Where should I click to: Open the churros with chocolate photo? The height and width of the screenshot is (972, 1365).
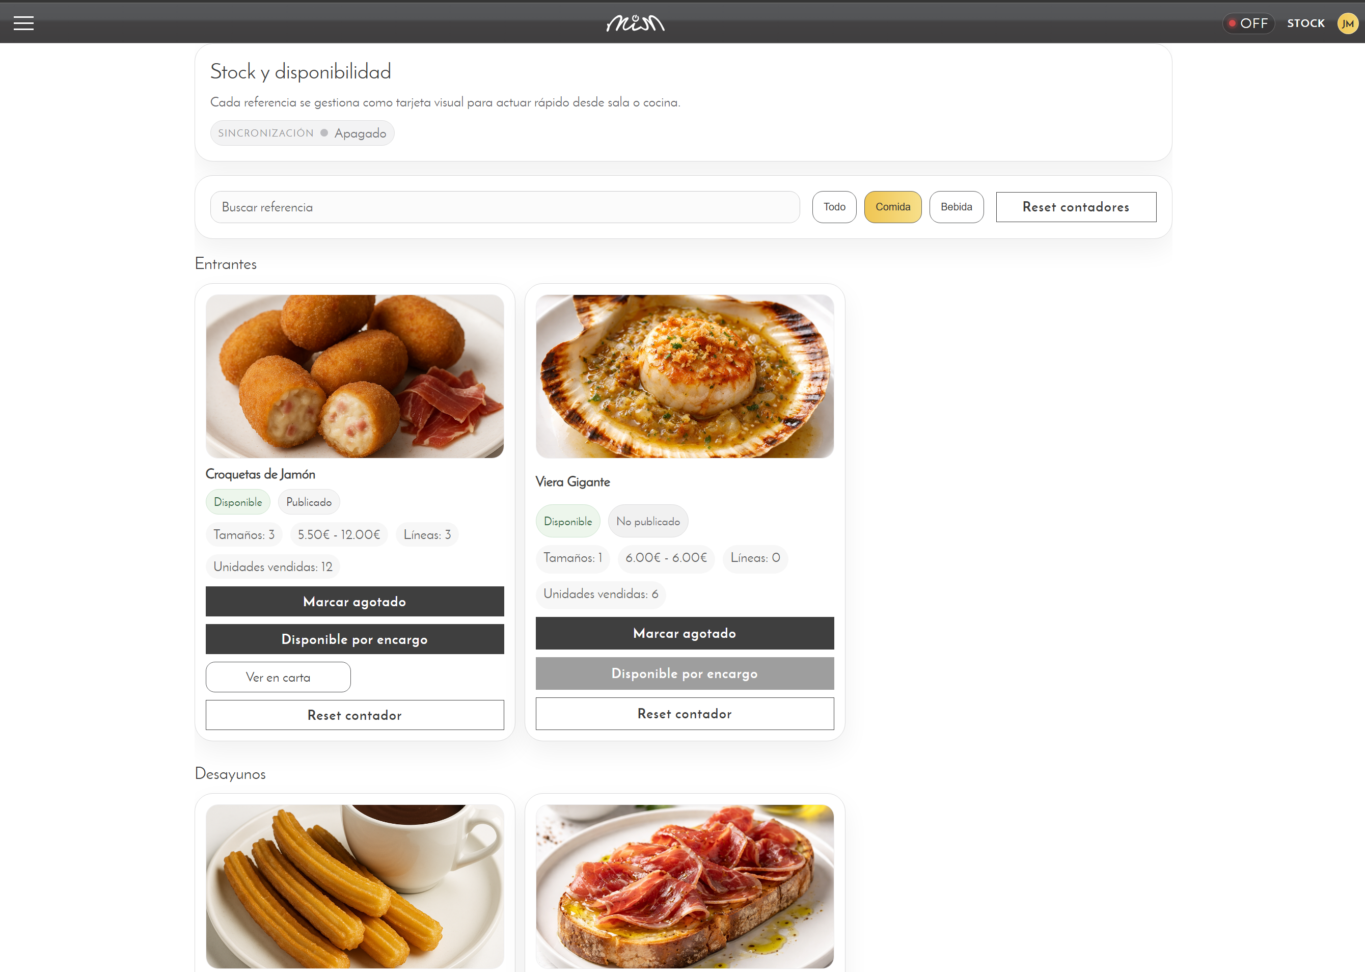pos(355,886)
